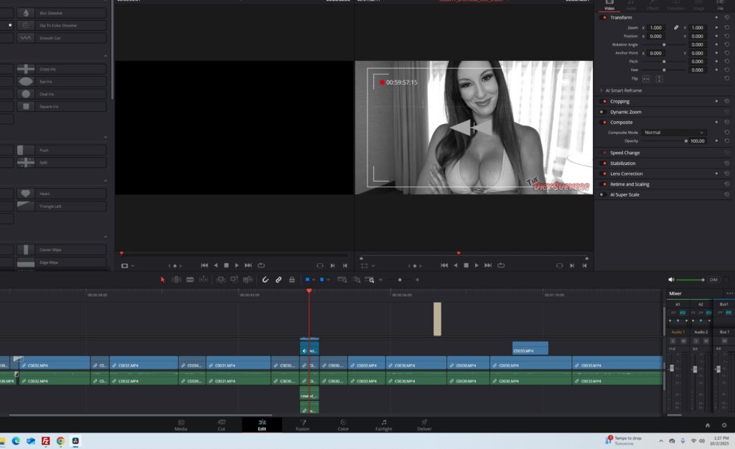Open Project Settings gear icon
Image resolution: width=735 pixels, height=449 pixels.
tap(724, 425)
